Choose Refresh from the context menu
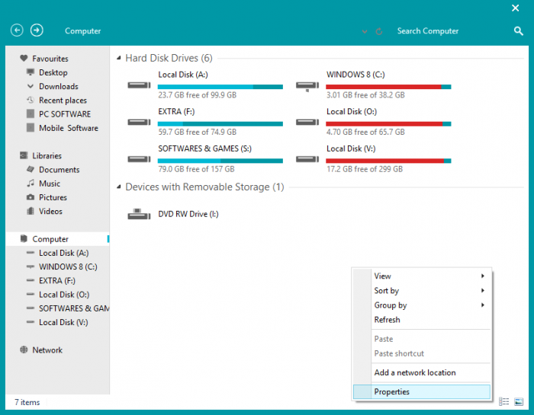Screen dimensions: 534x415 tap(422, 320)
